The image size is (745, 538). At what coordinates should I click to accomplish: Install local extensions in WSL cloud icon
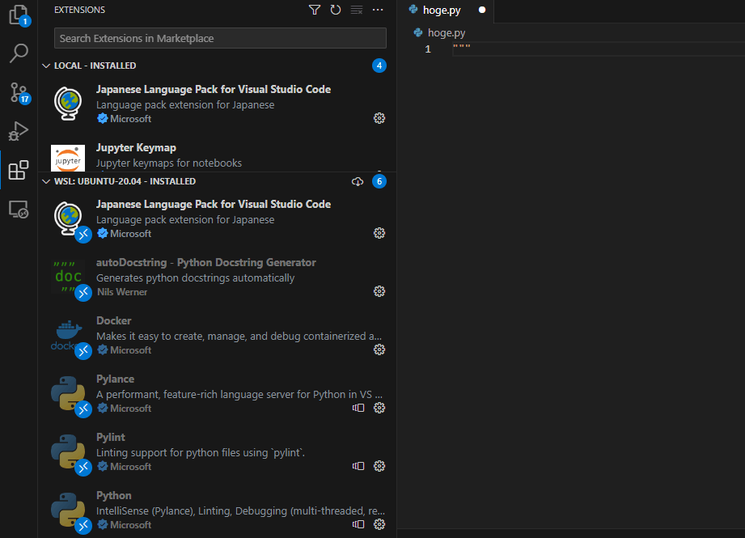[x=358, y=181]
